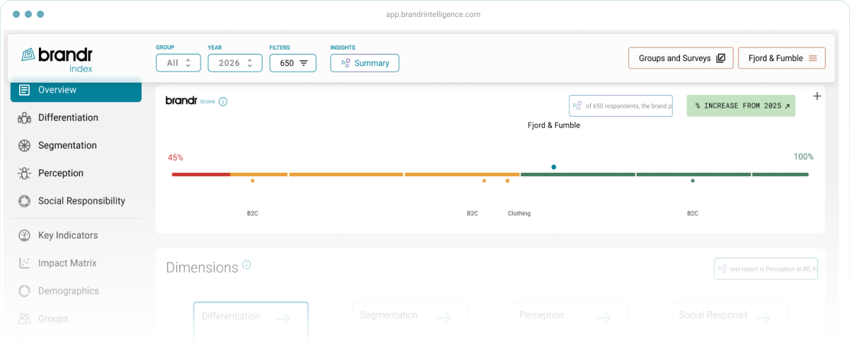Click the arrow on Perception card

(603, 317)
